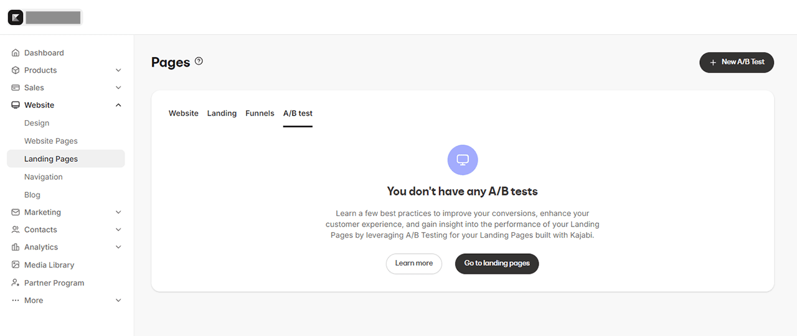Switch to the Landing tab
797x336 pixels.
(222, 113)
